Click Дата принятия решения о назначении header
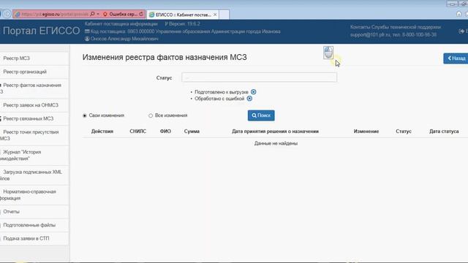 click(275, 131)
